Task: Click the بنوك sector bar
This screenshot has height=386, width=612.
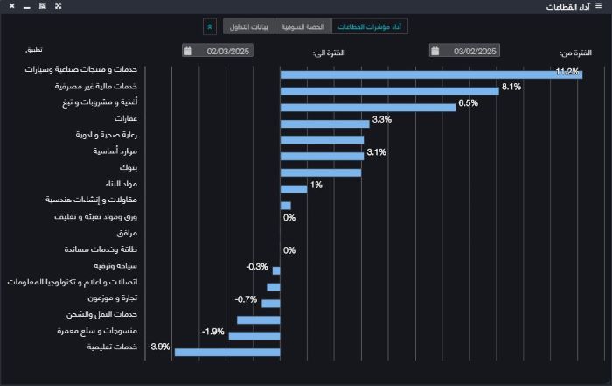Action: click(320, 172)
